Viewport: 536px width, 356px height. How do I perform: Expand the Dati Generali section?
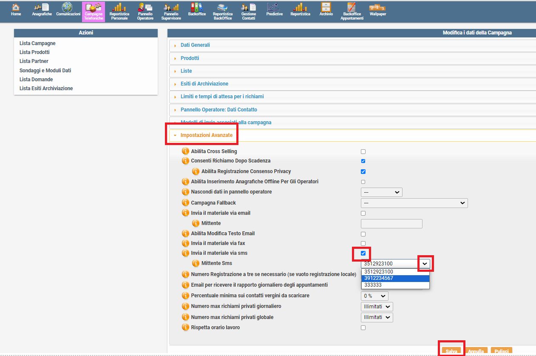pyautogui.click(x=195, y=45)
